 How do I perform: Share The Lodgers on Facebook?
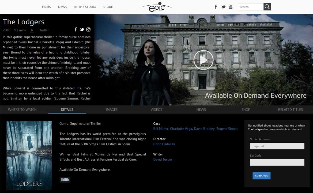[76, 29]
